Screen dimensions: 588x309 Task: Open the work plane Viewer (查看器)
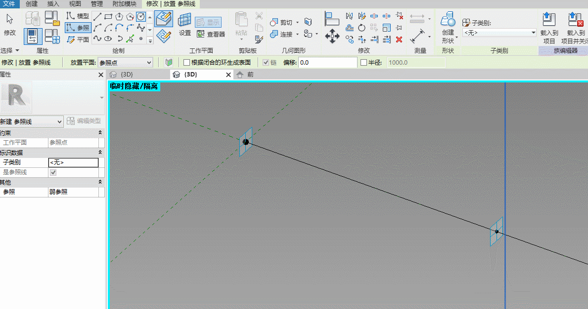(x=211, y=34)
